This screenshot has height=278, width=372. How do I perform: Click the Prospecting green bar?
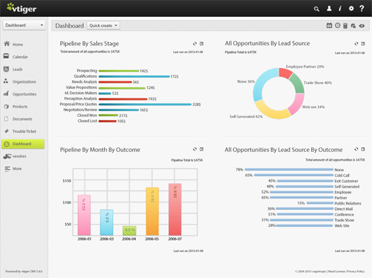(x=119, y=71)
